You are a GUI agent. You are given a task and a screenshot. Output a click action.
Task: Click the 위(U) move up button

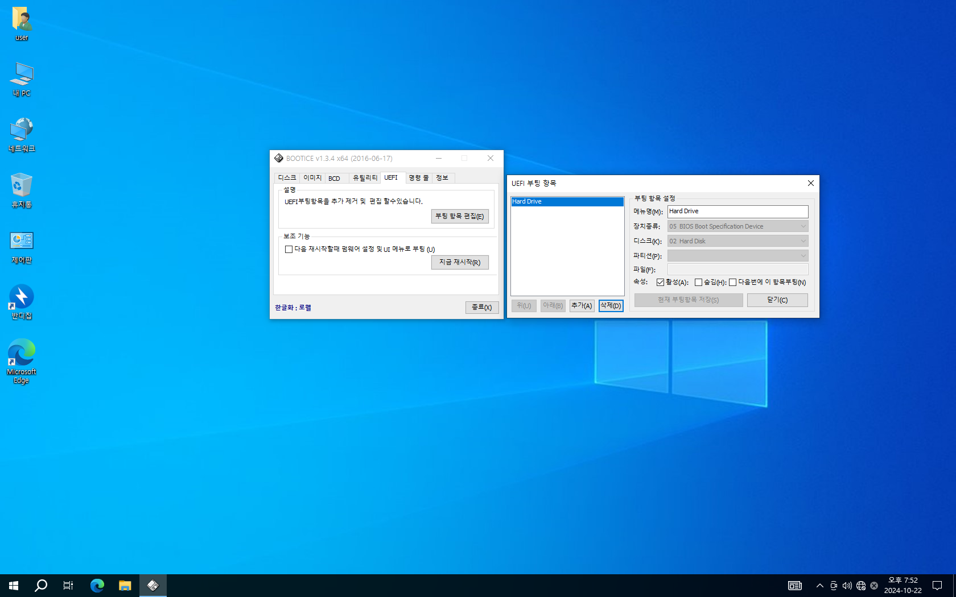point(524,306)
